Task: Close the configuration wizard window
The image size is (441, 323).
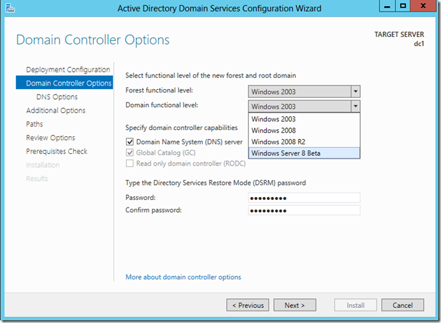Action: [x=423, y=6]
